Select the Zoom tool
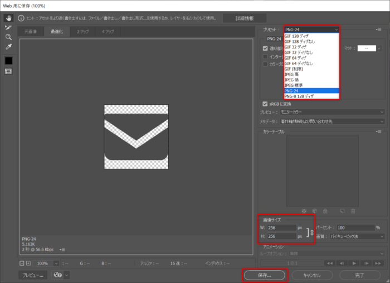 (9, 37)
